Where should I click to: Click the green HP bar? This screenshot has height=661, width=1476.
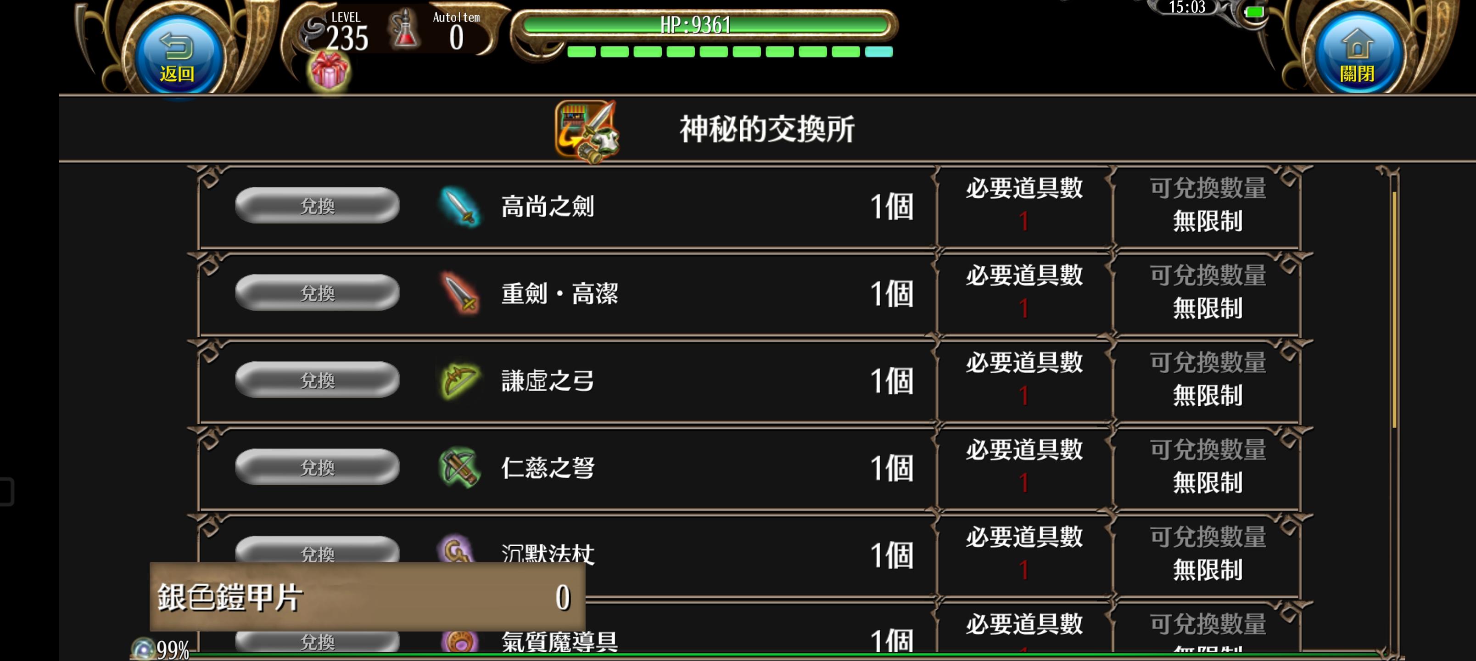705,25
